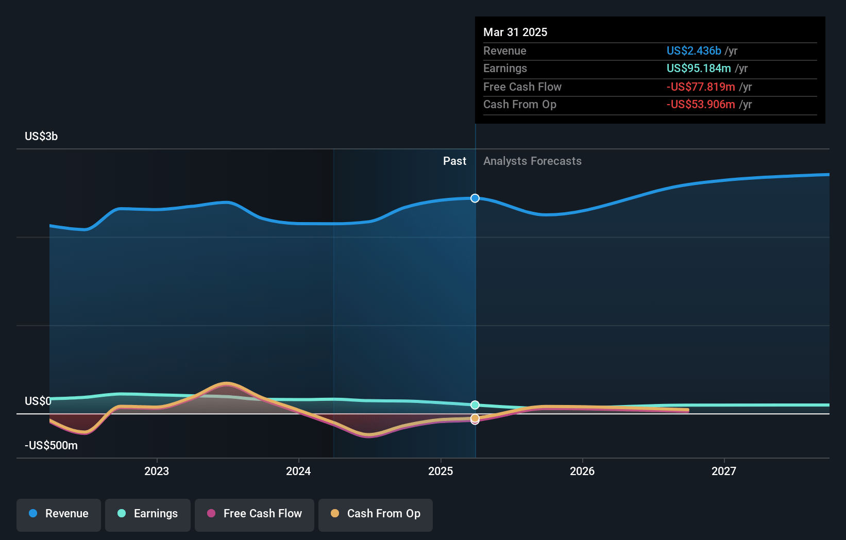Click the US$0 y-axis label
Screen dimensions: 846x540
pos(38,401)
